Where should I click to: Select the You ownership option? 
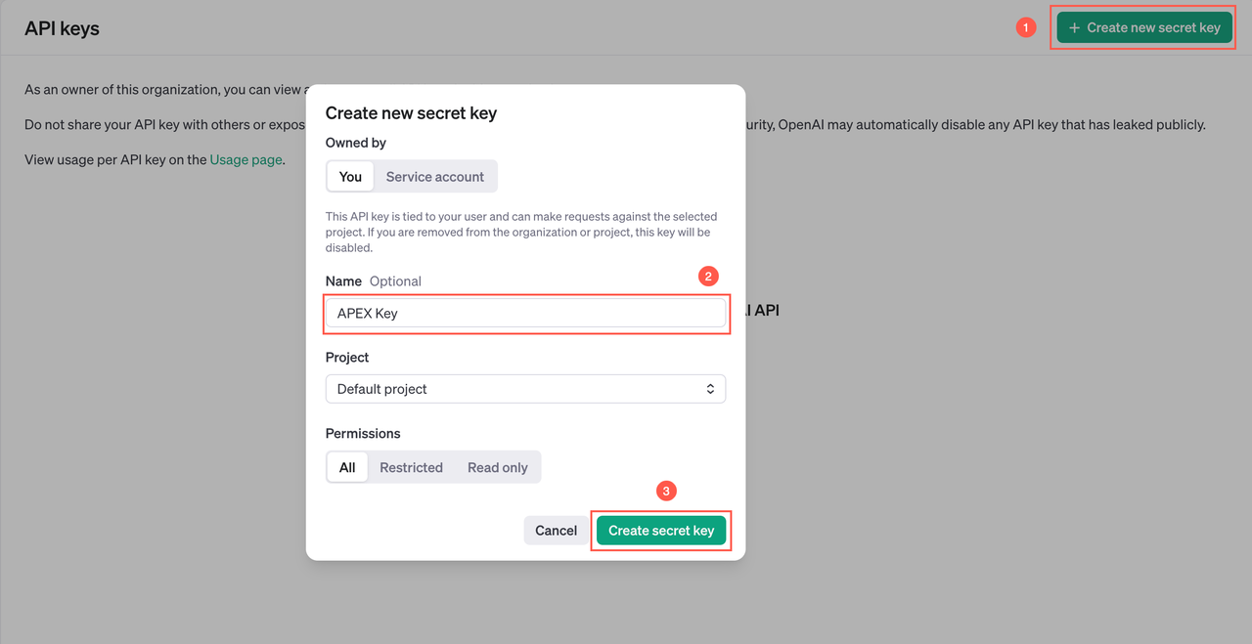click(x=350, y=177)
